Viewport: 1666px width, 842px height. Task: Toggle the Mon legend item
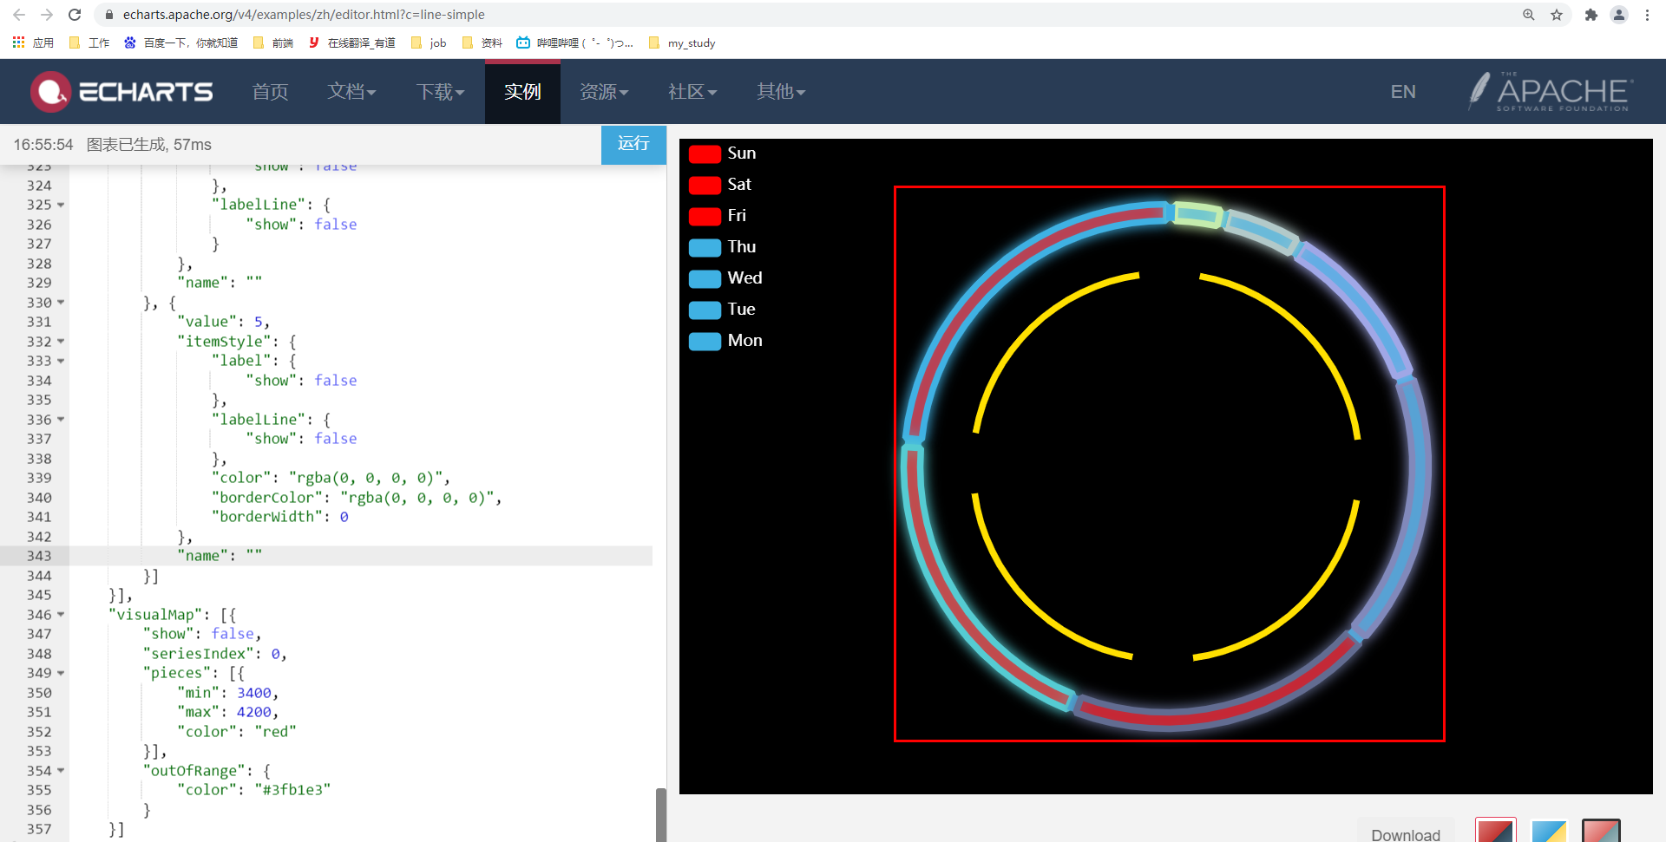point(725,341)
